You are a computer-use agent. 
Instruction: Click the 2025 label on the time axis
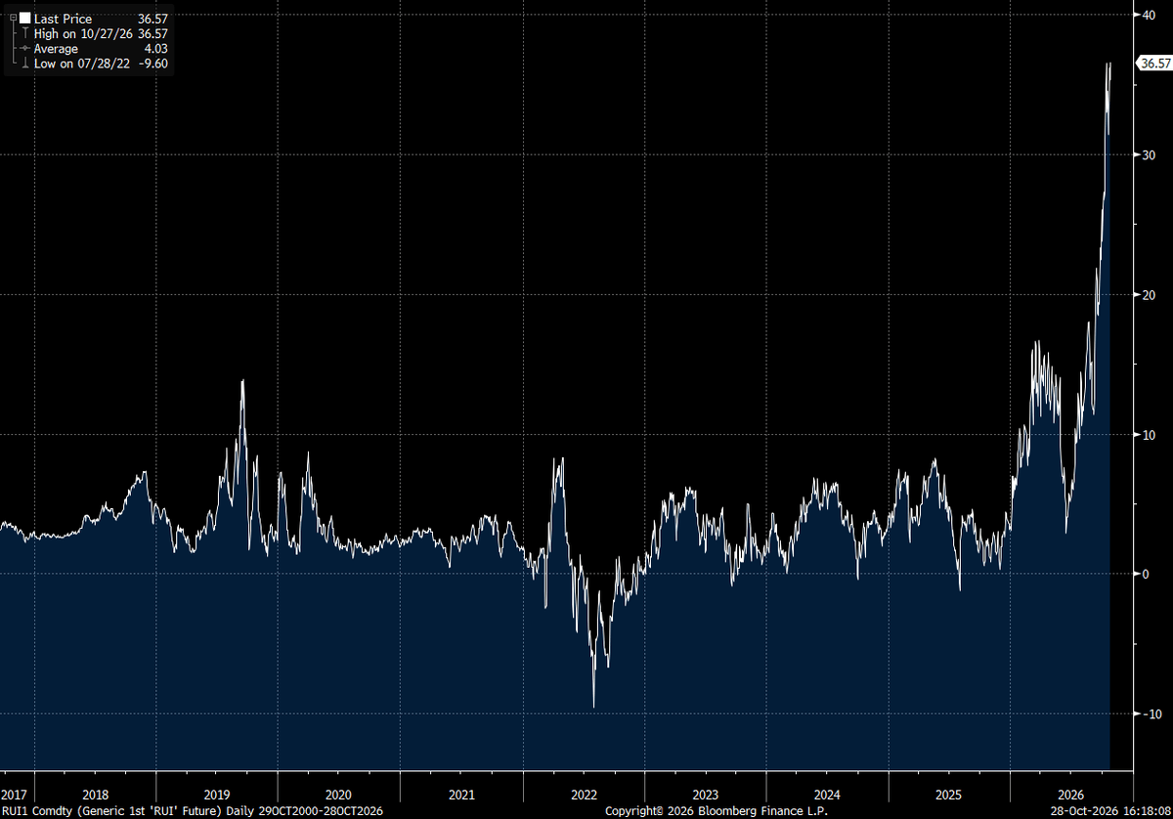coord(949,795)
